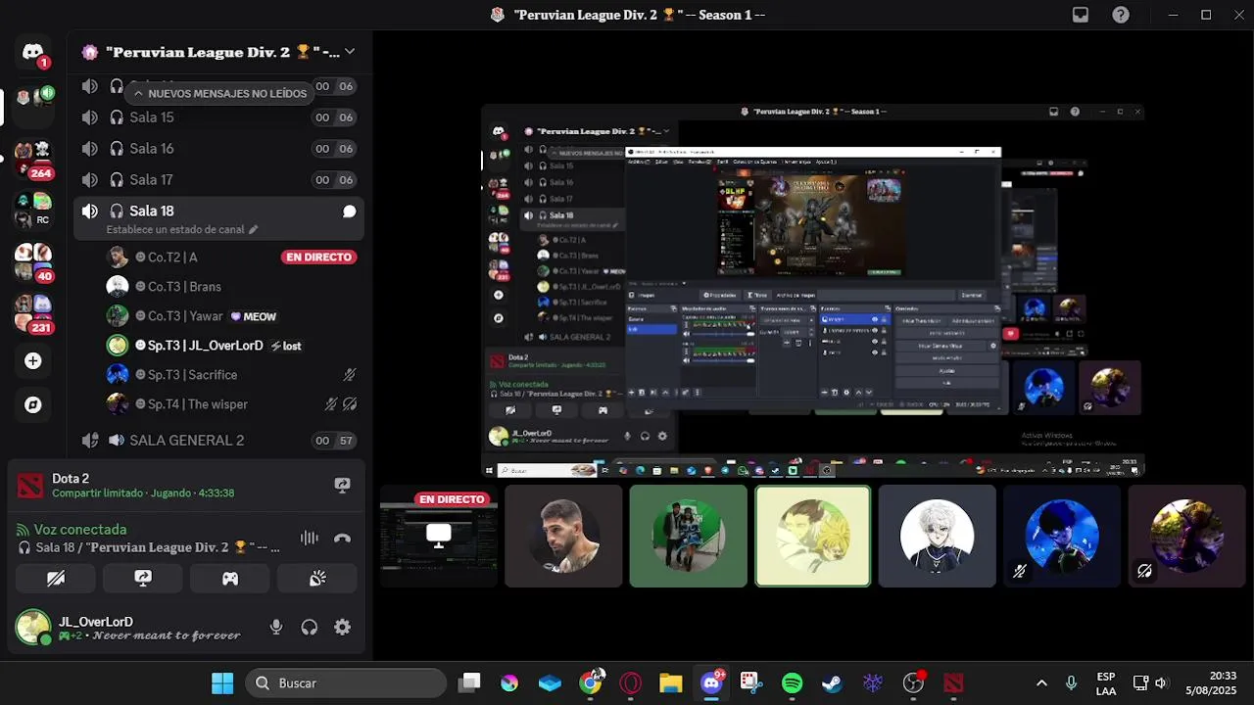The width and height of the screenshot is (1254, 705).
Task: Click the Voz conectada status text
Action: pos(80,530)
